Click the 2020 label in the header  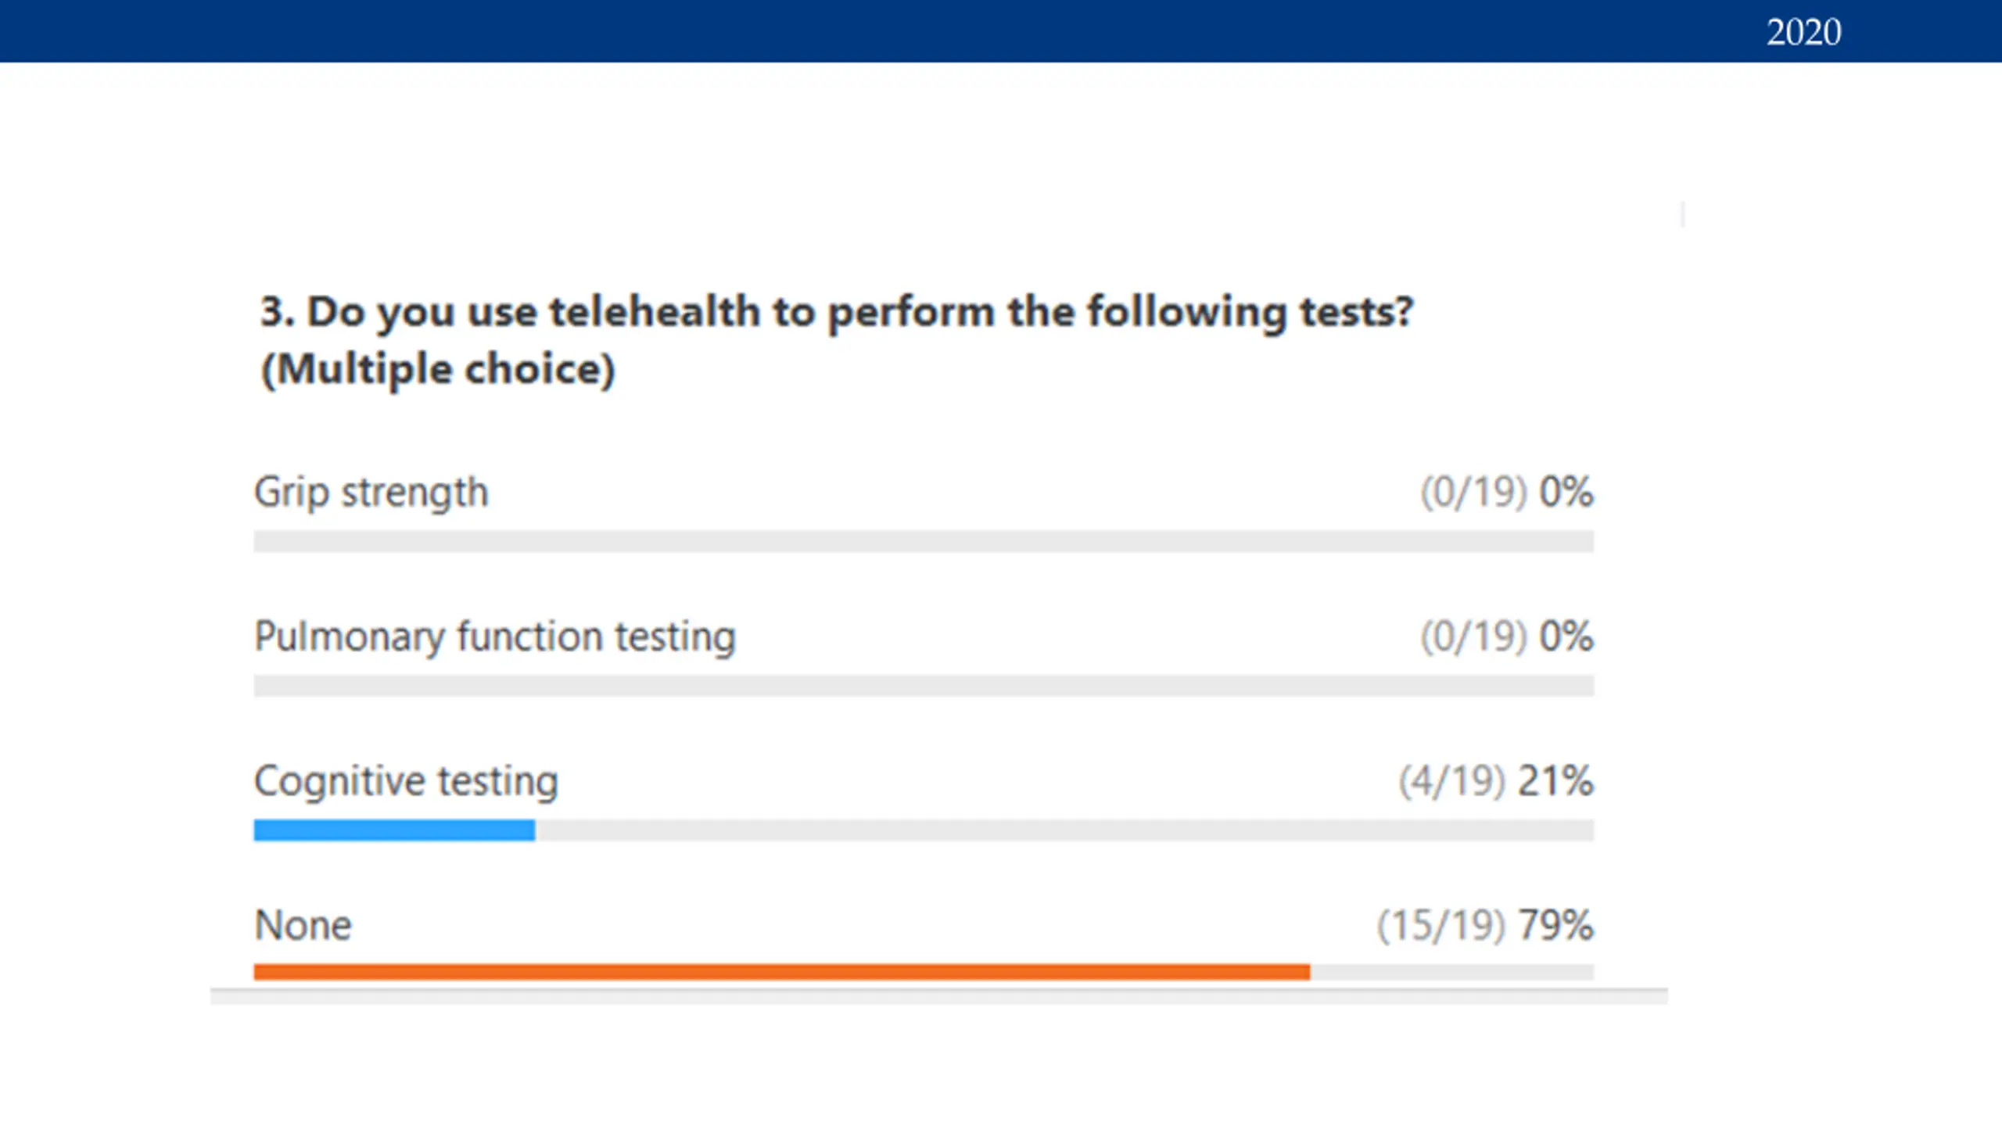(x=1803, y=32)
